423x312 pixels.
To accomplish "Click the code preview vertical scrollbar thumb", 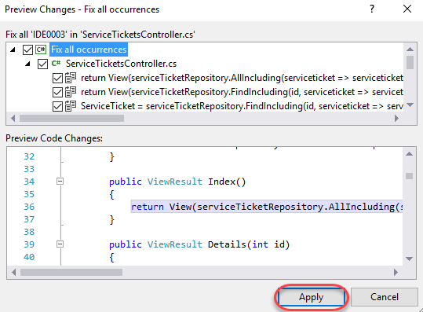I will [x=409, y=176].
